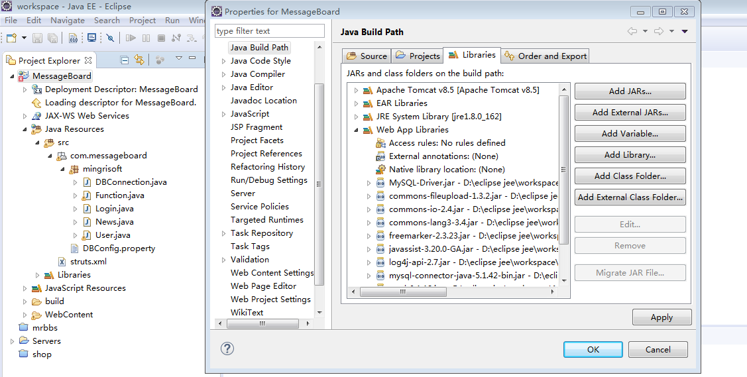747x377 pixels.
Task: Expand Task Repository in settings tree
Action: click(223, 233)
